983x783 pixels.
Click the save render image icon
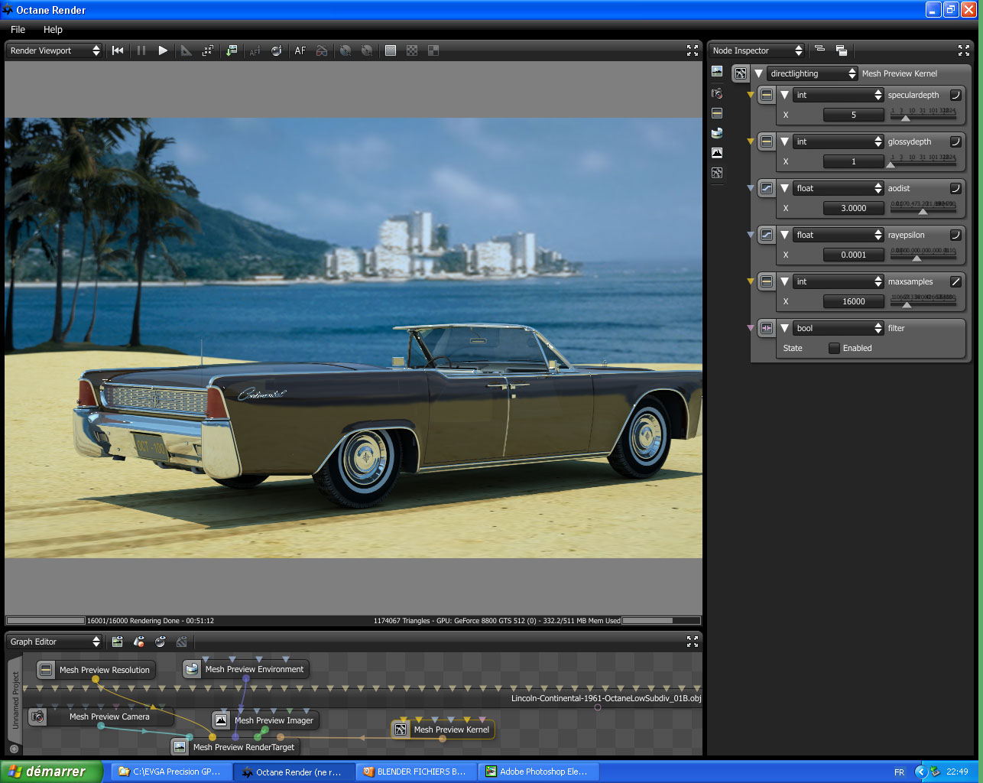click(x=232, y=50)
